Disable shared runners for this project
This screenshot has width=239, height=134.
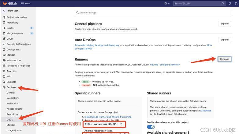click(x=151, y=127)
